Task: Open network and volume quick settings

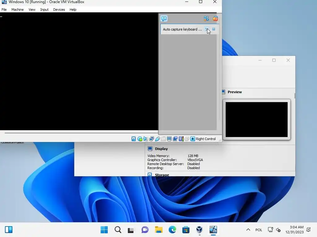Action: 274,230
